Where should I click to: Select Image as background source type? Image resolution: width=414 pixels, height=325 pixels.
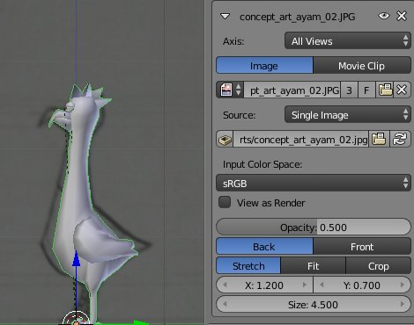pos(264,66)
